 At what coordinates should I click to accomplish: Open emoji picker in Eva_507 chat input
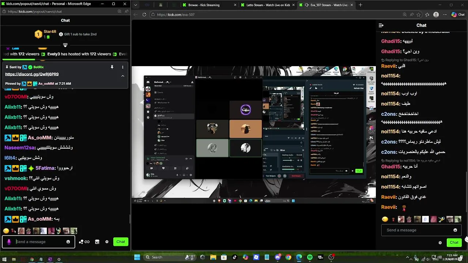click(x=455, y=230)
